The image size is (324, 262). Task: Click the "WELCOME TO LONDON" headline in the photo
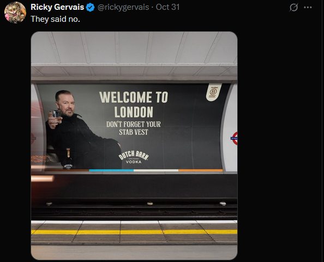[x=134, y=105]
